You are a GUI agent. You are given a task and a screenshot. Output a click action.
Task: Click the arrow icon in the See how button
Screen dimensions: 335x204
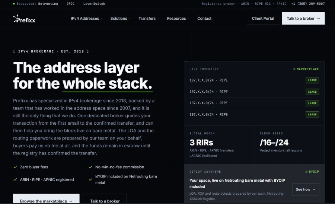click(314, 189)
